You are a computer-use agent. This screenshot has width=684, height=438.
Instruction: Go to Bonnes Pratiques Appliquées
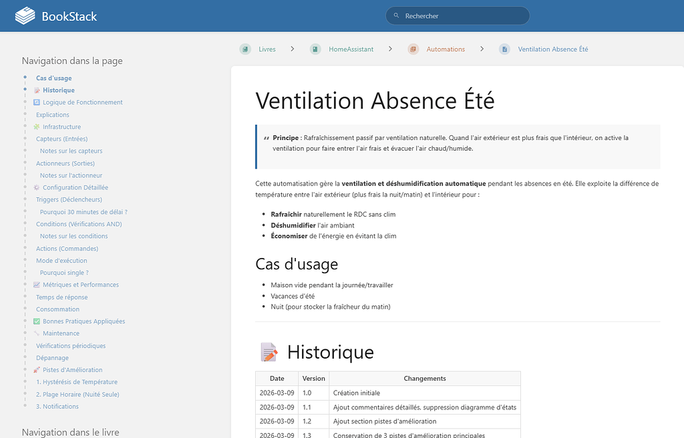coord(83,321)
